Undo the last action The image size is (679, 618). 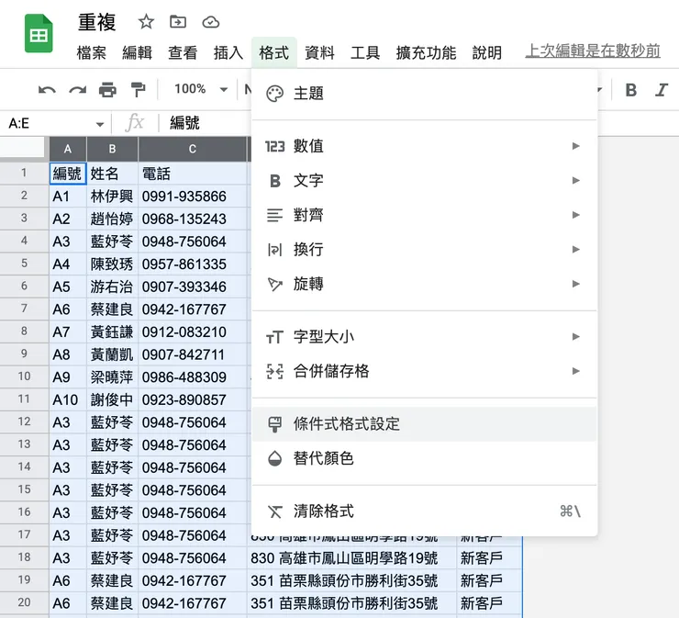click(x=47, y=90)
